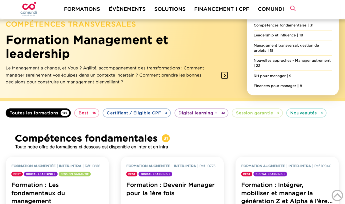Click the back-to-top circle icon
The image size is (345, 204).
click(x=337, y=195)
